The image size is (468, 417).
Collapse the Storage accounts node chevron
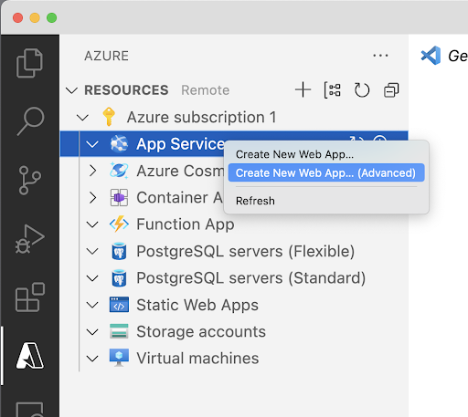point(92,331)
